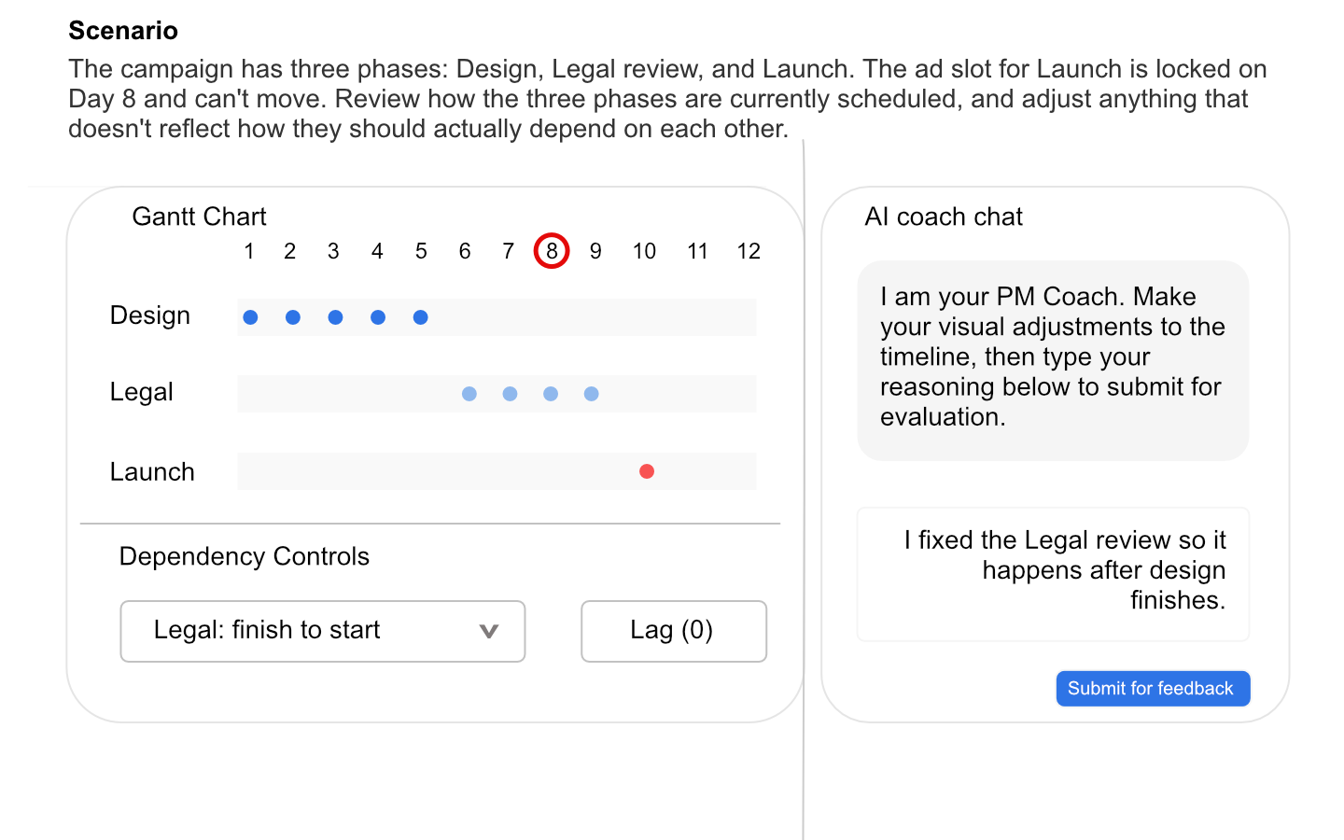Viewport: 1344px width, 840px height.
Task: Click the Scenario heading
Action: click(123, 31)
